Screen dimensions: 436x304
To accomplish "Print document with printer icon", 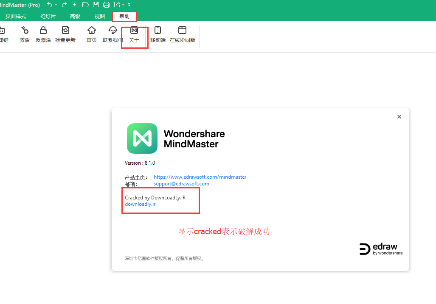I will 107,5.
